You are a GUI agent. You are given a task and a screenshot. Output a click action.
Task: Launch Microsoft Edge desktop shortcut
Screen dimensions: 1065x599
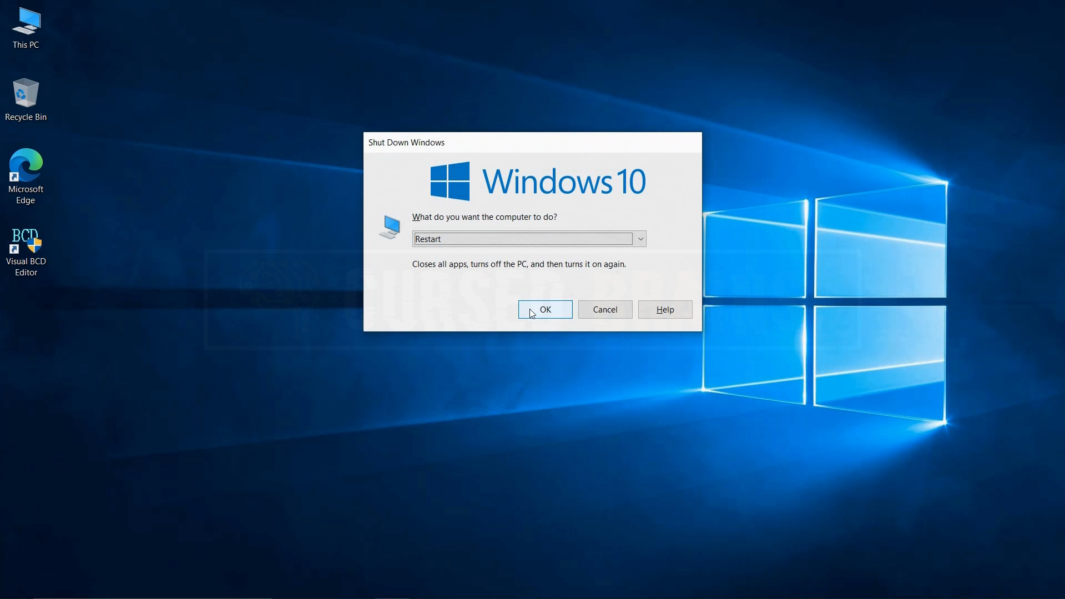pyautogui.click(x=26, y=177)
